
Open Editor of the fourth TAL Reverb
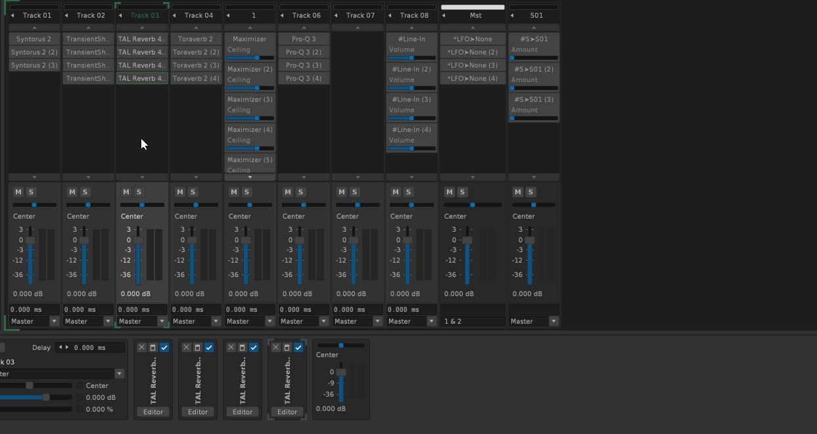[287, 412]
